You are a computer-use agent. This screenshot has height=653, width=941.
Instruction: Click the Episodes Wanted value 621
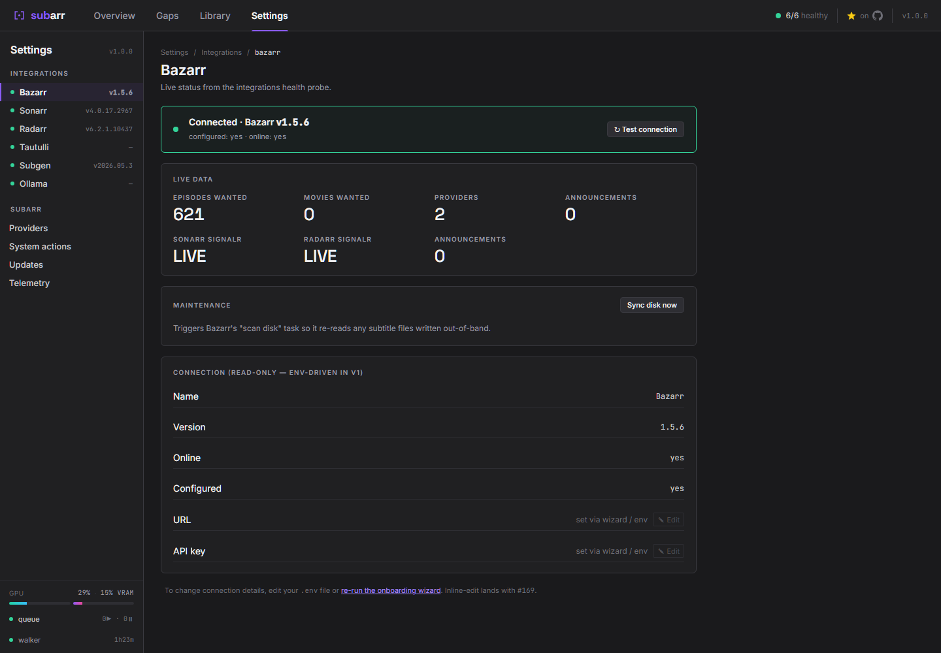189,214
